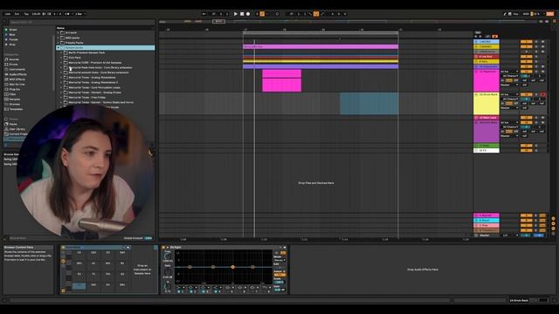The image size is (559, 314).
Task: Open Clips category in browser
Action: (12, 94)
